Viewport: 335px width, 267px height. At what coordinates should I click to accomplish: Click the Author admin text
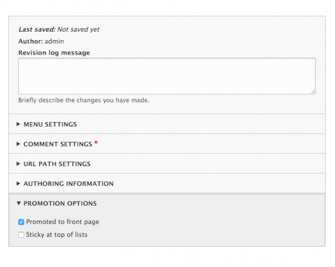41,41
